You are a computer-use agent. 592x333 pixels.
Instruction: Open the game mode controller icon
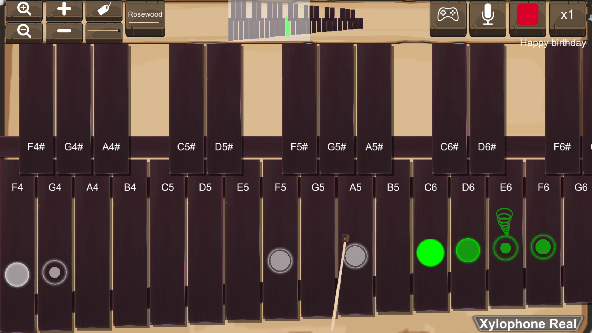coord(448,15)
